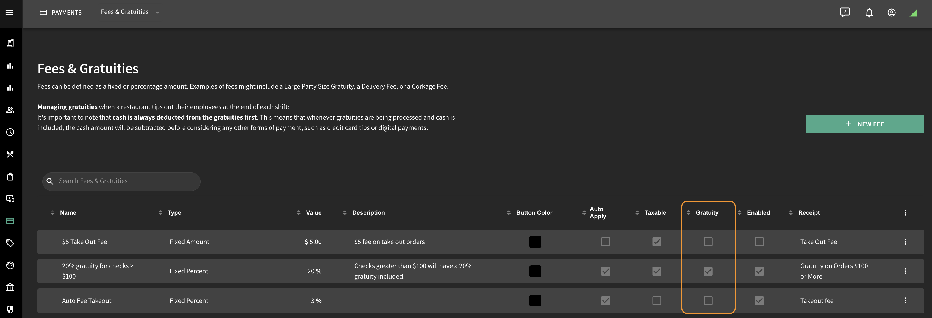Screen dimensions: 932x318
Task: Open the shopping bag sidebar icon
Action: coord(10,177)
